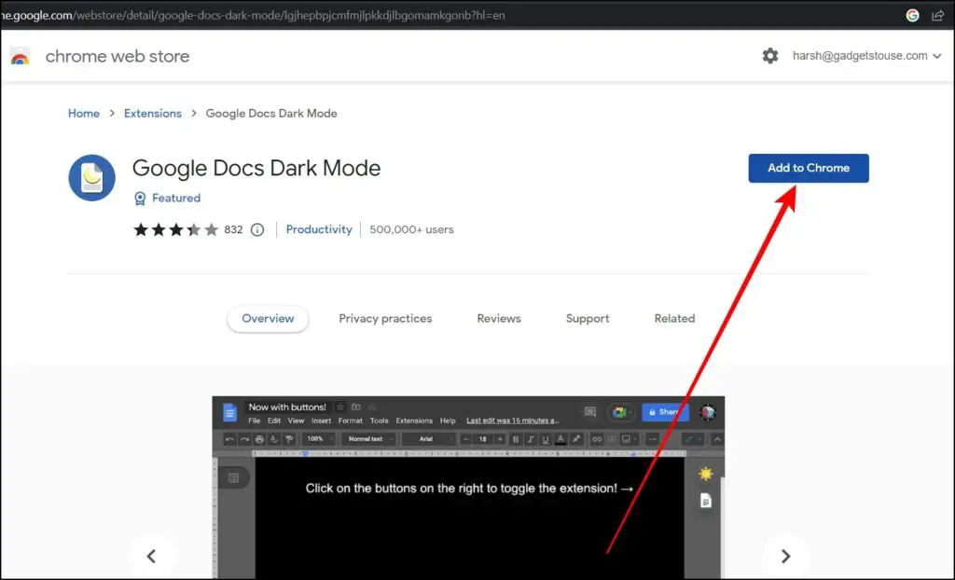The height and width of the screenshot is (580, 955).
Task: Go to Home breadcrumb link
Action: click(84, 113)
